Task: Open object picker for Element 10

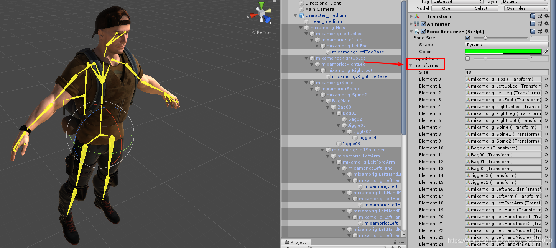Action: coord(546,148)
